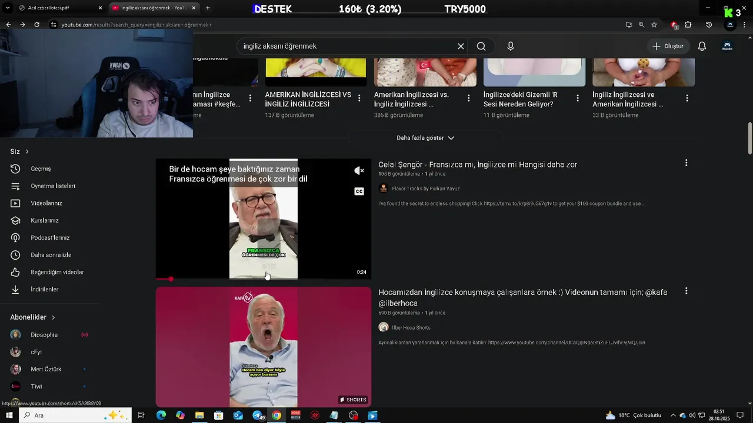Click the red extension icon with badge 1
Image resolution: width=753 pixels, height=423 pixels.
click(x=674, y=25)
